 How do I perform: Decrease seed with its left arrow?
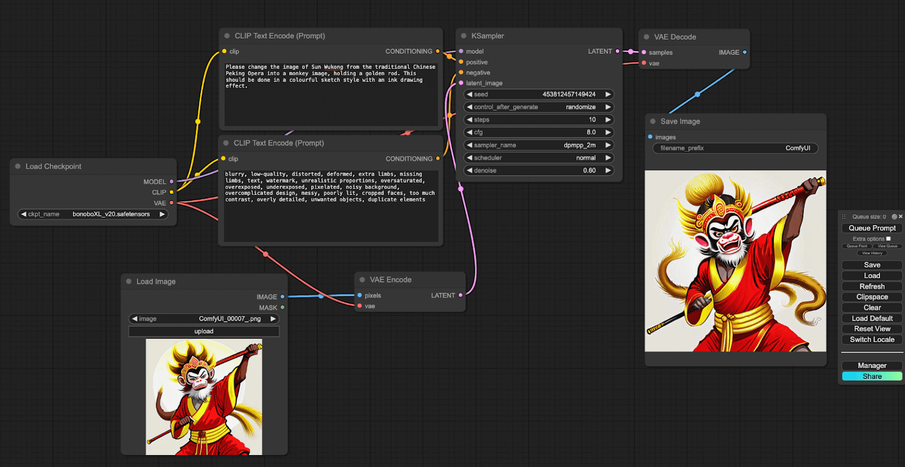(469, 94)
